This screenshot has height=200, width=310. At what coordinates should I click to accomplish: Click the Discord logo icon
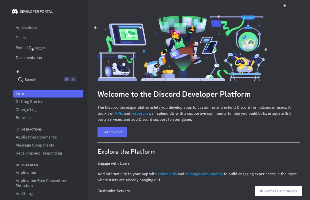pyautogui.click(x=15, y=11)
